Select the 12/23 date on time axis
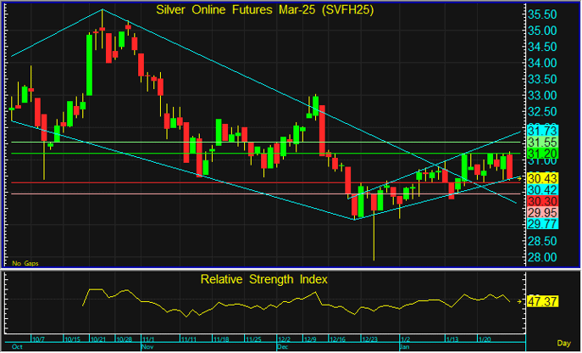Image resolution: width=582 pixels, height=353 pixels. 369,339
